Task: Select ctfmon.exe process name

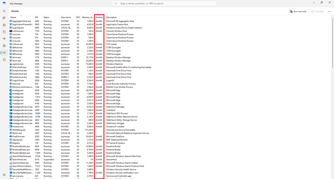Action: (17, 44)
